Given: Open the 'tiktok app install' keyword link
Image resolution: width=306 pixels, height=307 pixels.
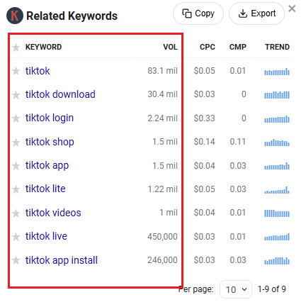Looking at the screenshot, I should click(x=62, y=260).
